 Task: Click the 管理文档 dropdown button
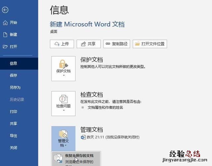click(x=63, y=138)
